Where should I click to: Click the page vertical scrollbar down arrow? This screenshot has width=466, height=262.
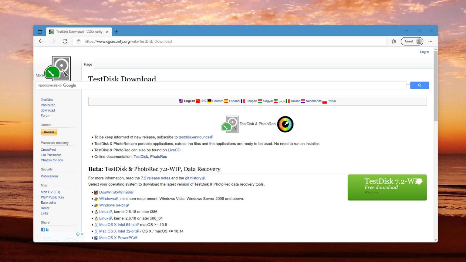click(436, 240)
